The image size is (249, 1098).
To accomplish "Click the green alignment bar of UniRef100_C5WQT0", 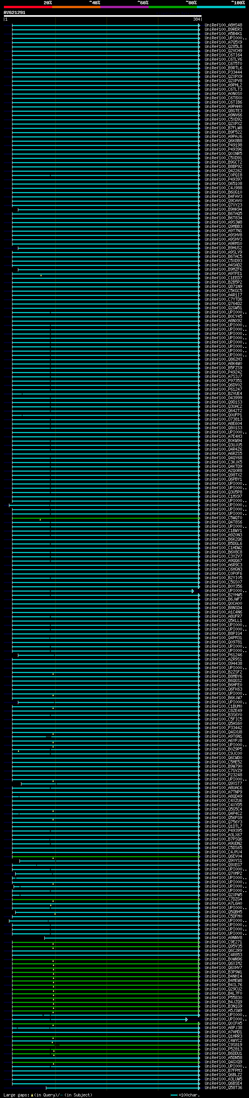I will [105, 518].
